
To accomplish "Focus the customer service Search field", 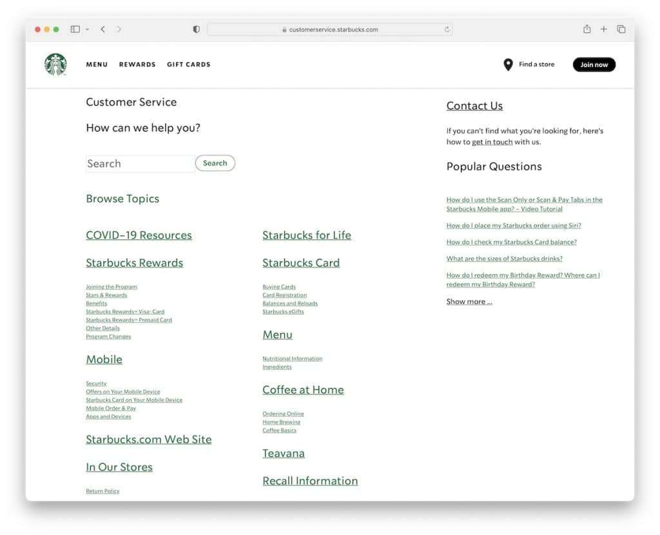I will [x=140, y=163].
